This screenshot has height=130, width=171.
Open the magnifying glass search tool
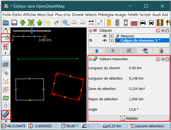tap(66, 23)
